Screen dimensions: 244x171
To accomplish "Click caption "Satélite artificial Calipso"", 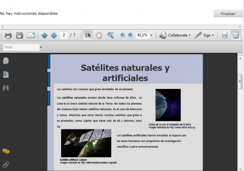I will pyautogui.click(x=74, y=160).
